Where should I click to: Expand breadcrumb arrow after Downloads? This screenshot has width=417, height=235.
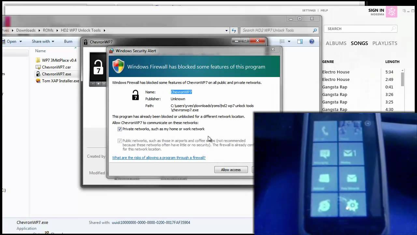39,30
